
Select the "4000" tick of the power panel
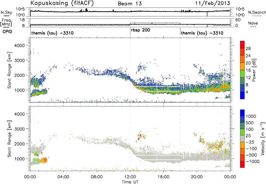pyautogui.click(x=20, y=46)
